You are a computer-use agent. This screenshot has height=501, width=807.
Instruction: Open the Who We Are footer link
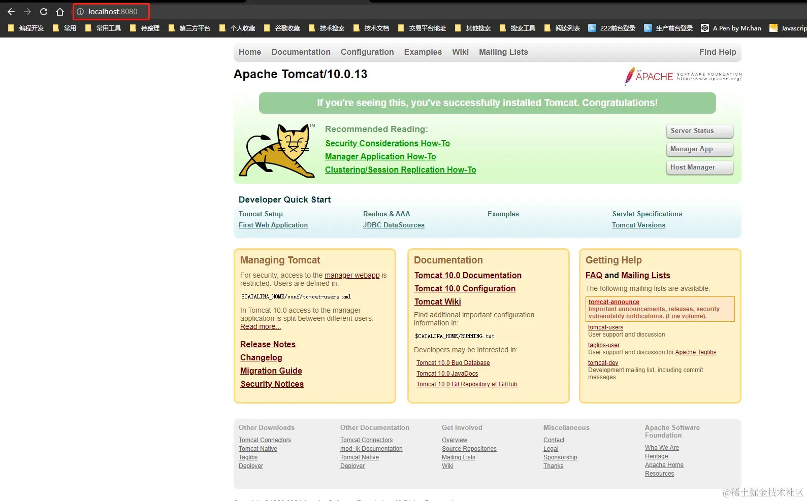[662, 448]
